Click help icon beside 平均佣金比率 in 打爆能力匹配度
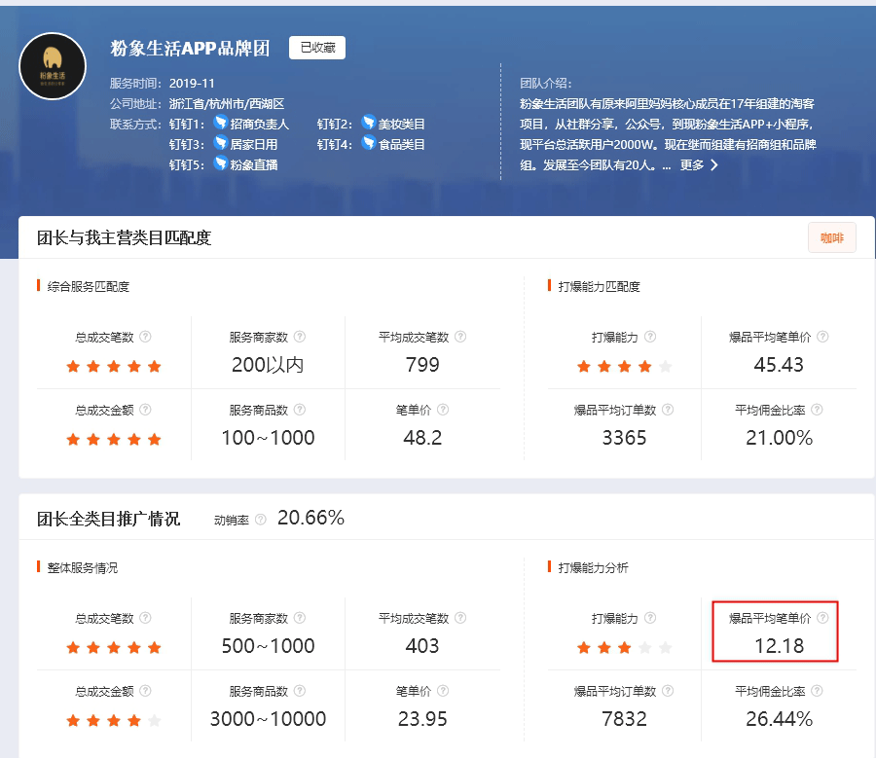 point(816,411)
